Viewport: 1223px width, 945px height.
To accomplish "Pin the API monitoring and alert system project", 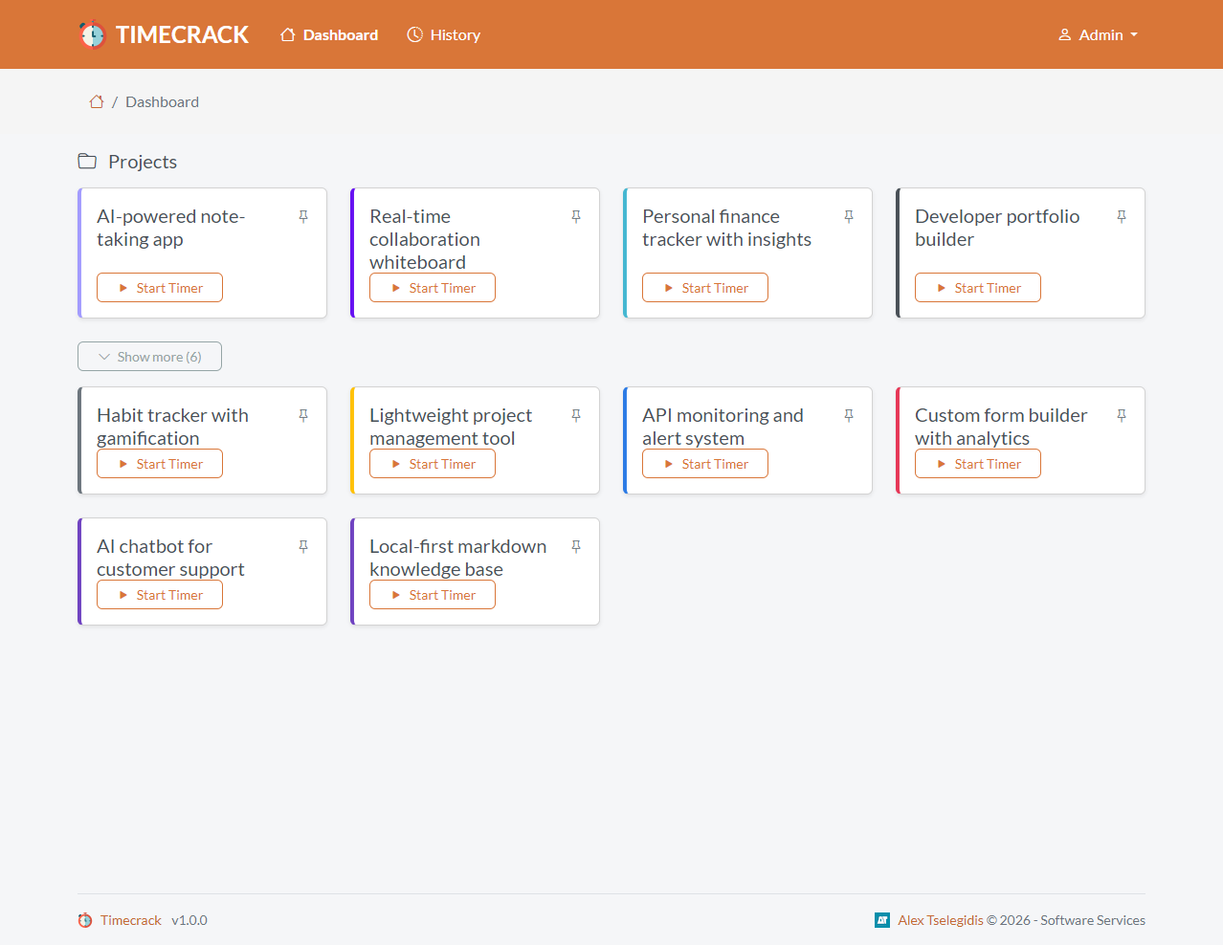I will tap(849, 415).
